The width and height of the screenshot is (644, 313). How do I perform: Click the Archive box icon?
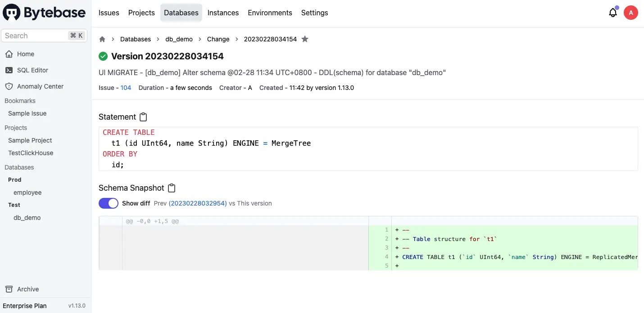point(9,289)
